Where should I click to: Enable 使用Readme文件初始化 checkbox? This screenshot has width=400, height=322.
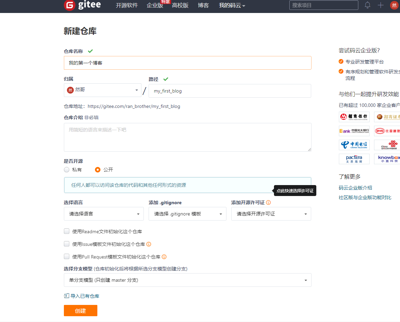pyautogui.click(x=67, y=232)
